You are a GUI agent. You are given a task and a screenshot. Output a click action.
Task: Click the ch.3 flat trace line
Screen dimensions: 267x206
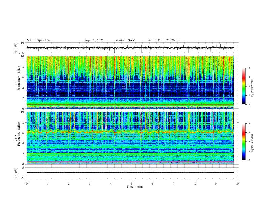coord(130,172)
